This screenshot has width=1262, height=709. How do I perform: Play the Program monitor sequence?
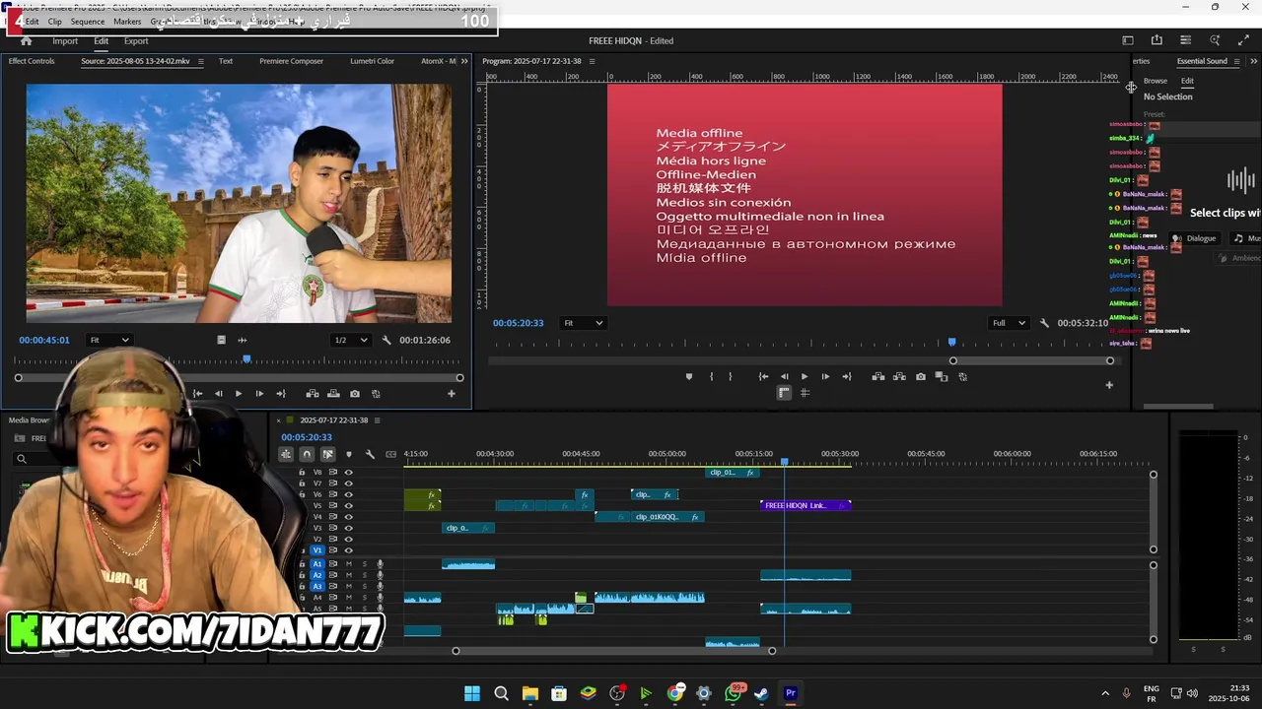(805, 376)
